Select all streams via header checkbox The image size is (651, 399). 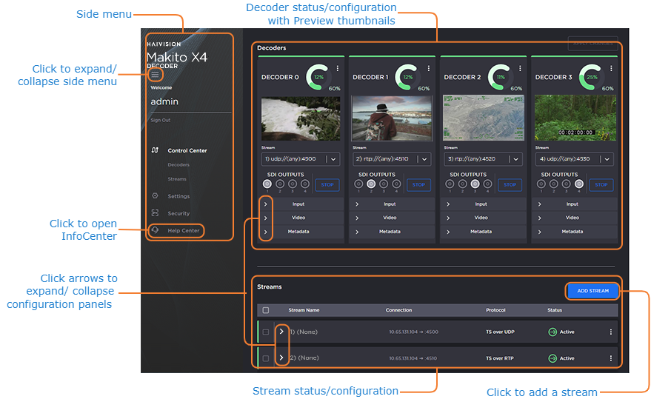click(266, 310)
